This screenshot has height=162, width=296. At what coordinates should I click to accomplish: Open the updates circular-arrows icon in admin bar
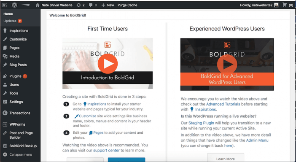pos(78,5)
